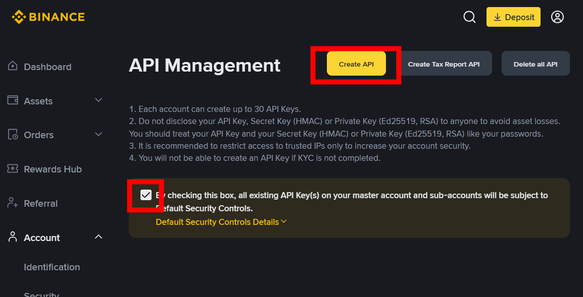Click the Account person icon
Viewport: 583px width, 297px height.
coord(13,237)
